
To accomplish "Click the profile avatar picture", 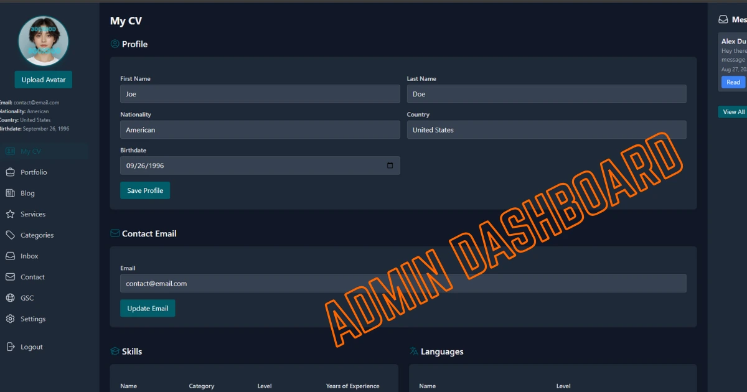I will point(44,41).
